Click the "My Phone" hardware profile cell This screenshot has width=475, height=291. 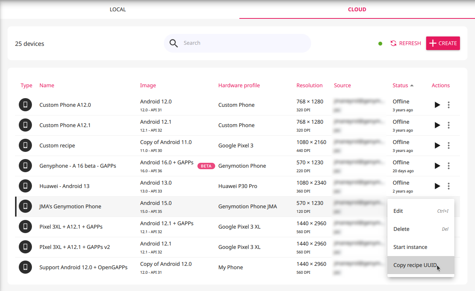[231, 267]
